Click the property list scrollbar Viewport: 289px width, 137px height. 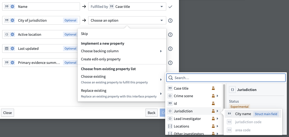(224, 96)
